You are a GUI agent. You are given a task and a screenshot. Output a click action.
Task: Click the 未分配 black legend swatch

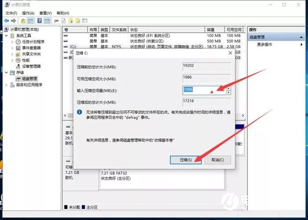click(x=66, y=207)
